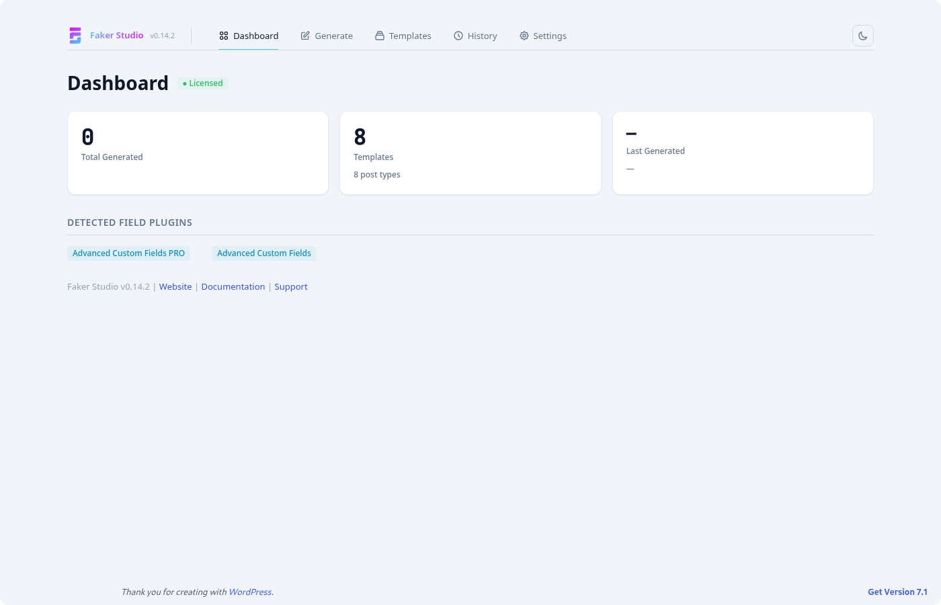Open the Website footer link
Image resolution: width=941 pixels, height=605 pixels.
pyautogui.click(x=175, y=287)
